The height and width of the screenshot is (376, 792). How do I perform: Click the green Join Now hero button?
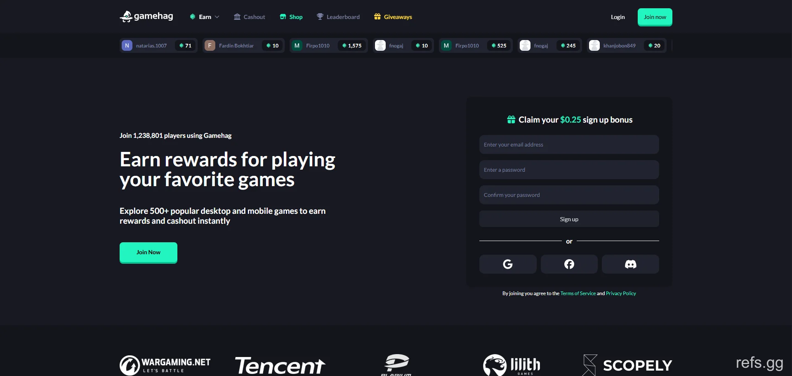148,253
